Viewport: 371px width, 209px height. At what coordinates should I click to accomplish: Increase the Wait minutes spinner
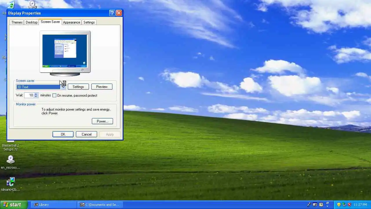36,94
